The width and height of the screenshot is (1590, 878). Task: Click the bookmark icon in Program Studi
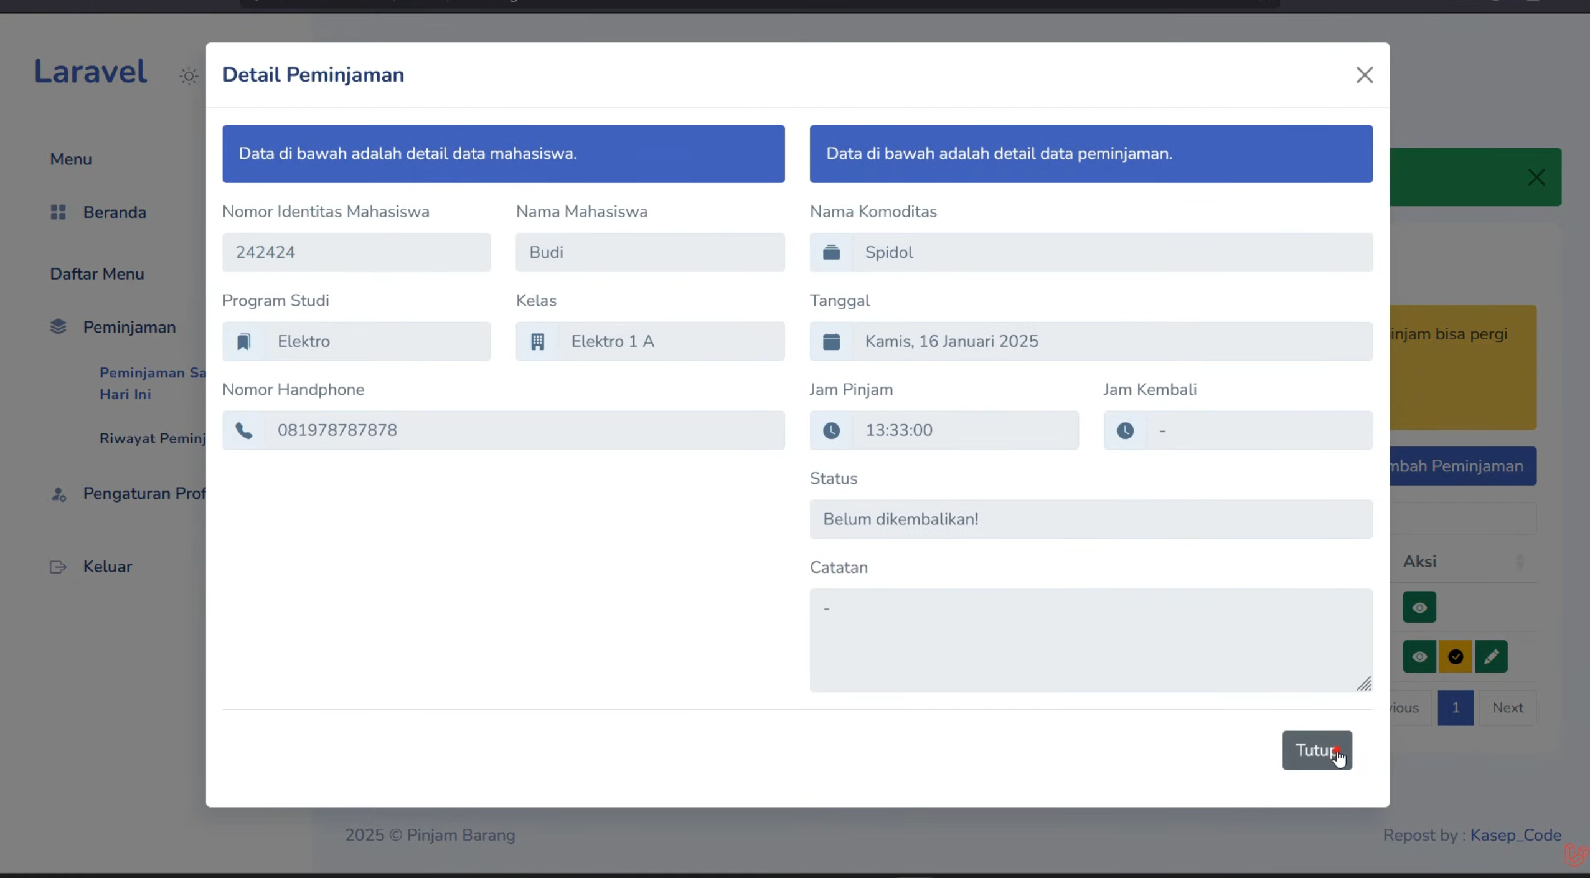click(243, 341)
